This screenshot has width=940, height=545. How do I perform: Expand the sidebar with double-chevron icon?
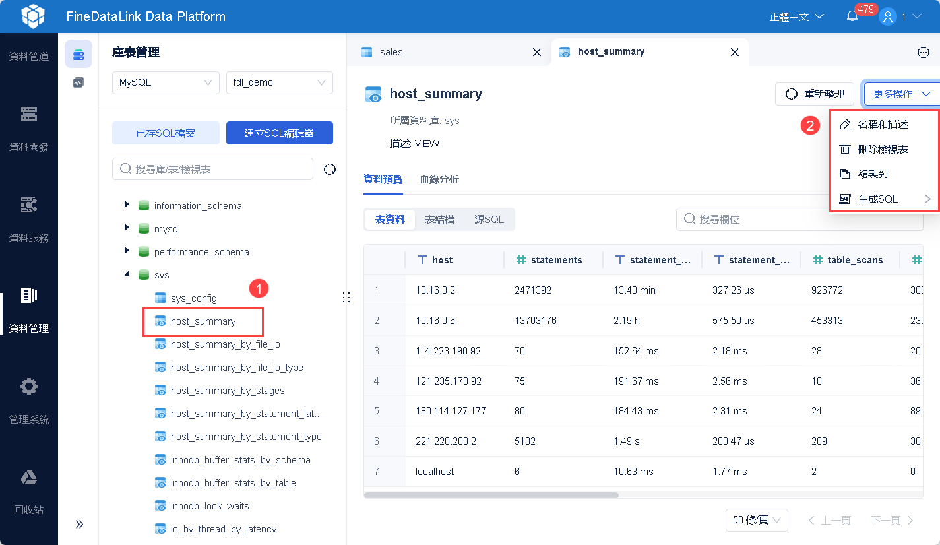(79, 524)
